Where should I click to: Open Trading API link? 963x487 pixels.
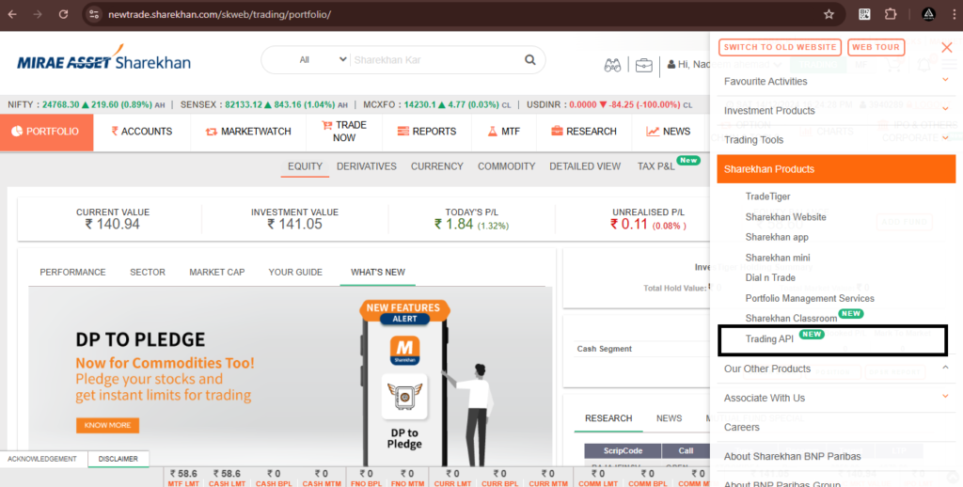[x=769, y=338]
